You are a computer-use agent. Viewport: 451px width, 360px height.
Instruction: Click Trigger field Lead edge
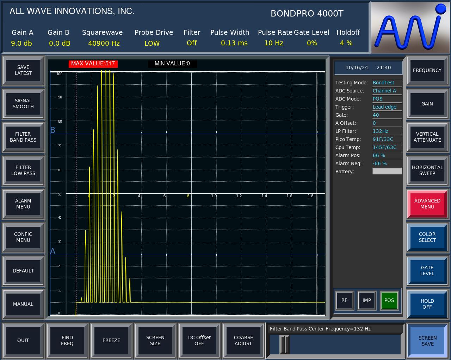tap(387, 107)
